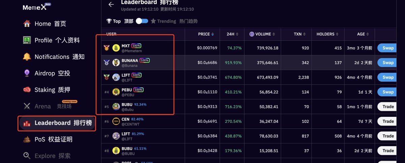Image resolution: width=405 pixels, height=163 pixels.
Task: Sort by the 24H column arrow
Action: point(238,34)
